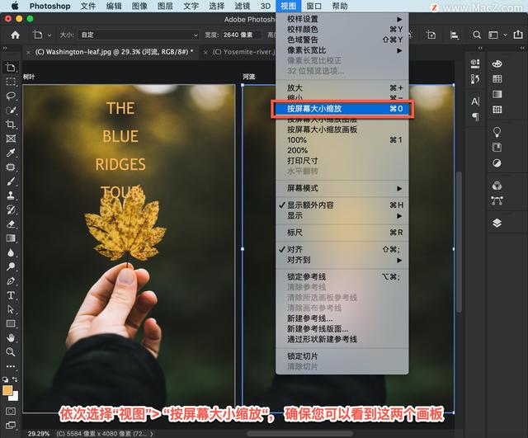This screenshot has width=528, height=438.
Task: Open the Swatches panel icon
Action: click(x=497, y=79)
